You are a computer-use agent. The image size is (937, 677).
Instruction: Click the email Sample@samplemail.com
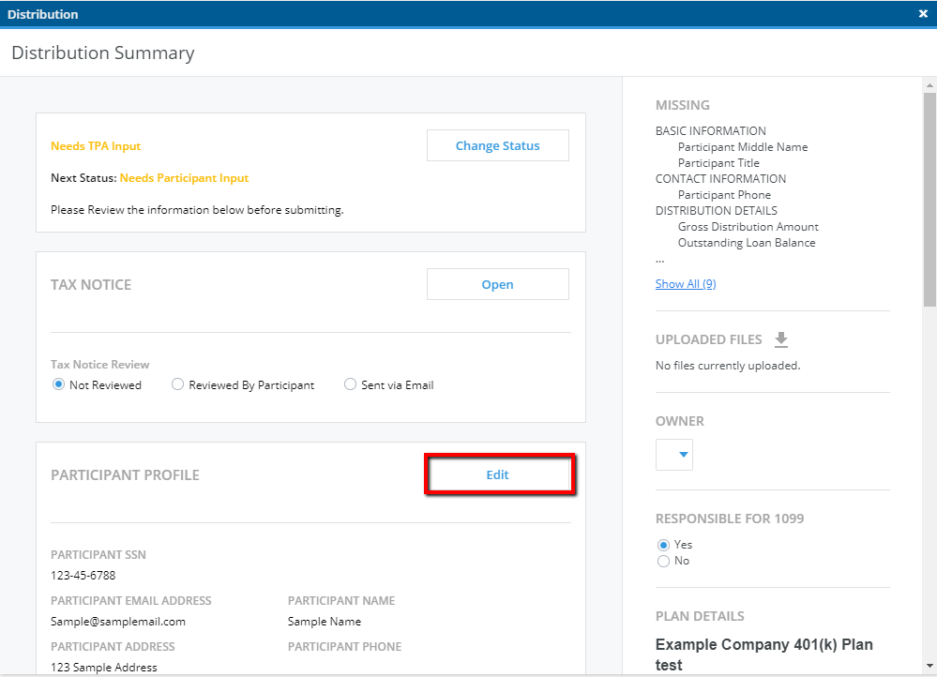(x=118, y=622)
